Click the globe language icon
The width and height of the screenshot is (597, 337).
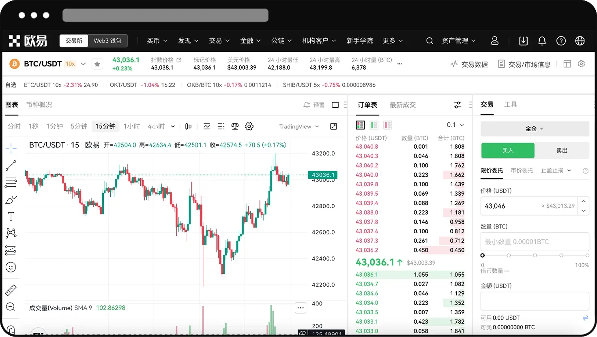[x=580, y=41]
